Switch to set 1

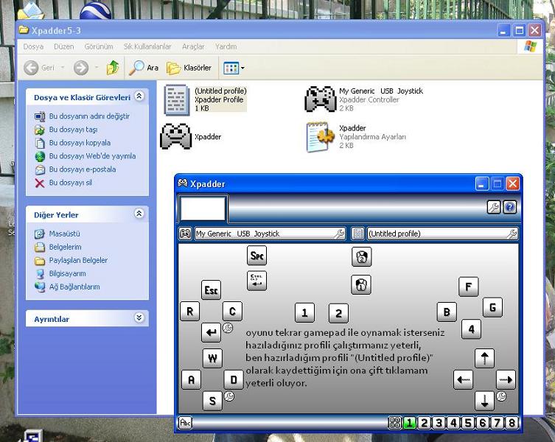[x=410, y=423]
